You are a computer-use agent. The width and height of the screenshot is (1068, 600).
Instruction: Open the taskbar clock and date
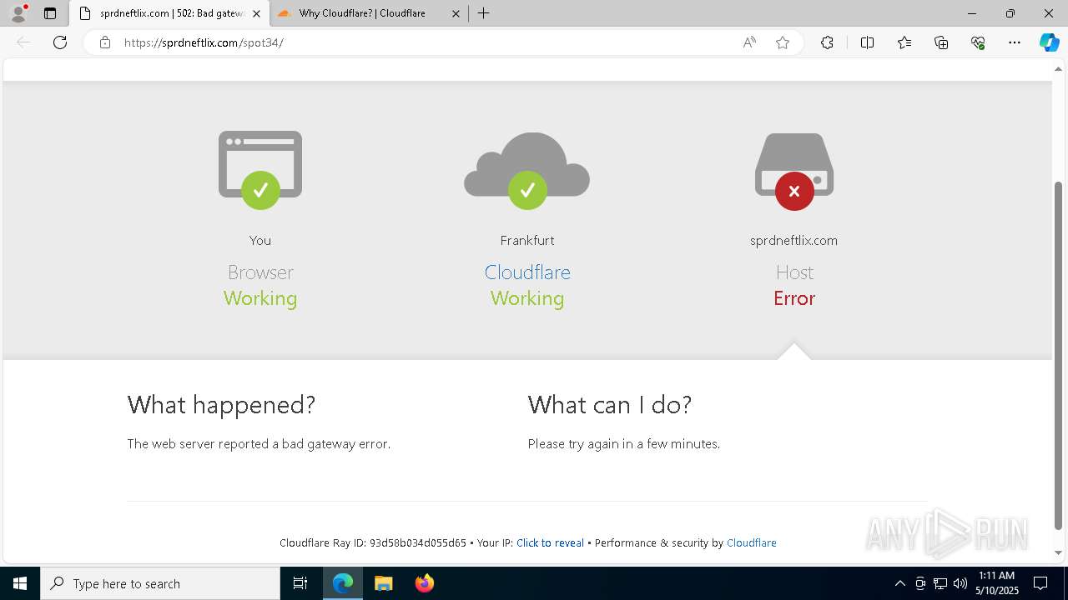[997, 583]
